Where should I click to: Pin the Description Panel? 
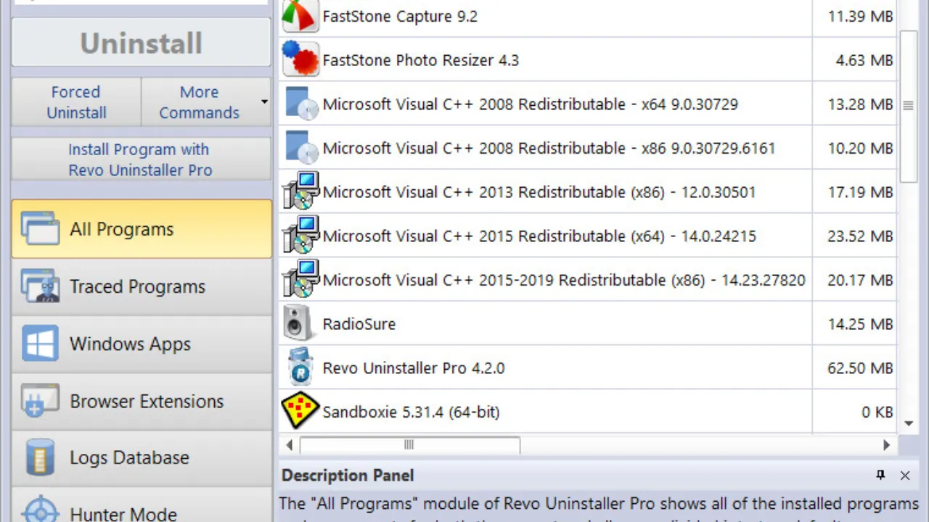click(x=880, y=475)
